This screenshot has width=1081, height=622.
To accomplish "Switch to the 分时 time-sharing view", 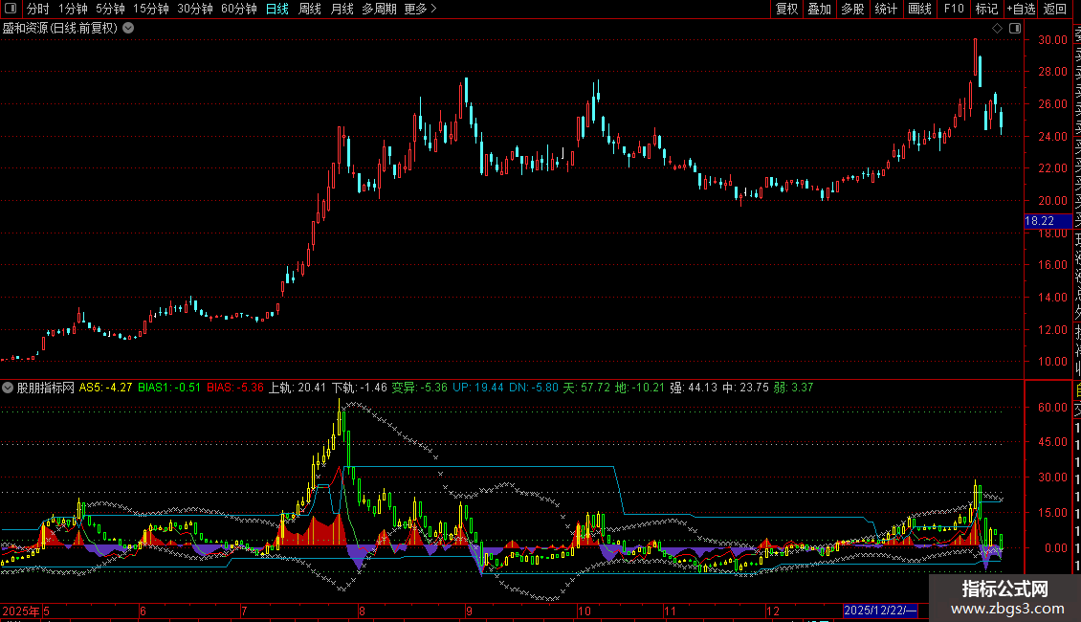I will (x=38, y=9).
